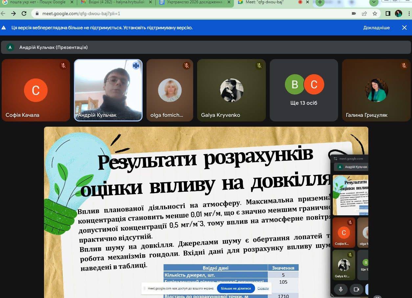Click the 'Сховати' link in sharing bar
Image resolution: width=412 pixels, height=298 pixels.
click(263, 288)
